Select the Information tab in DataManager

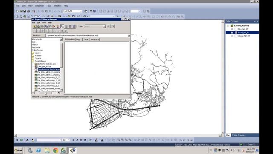tap(70, 39)
